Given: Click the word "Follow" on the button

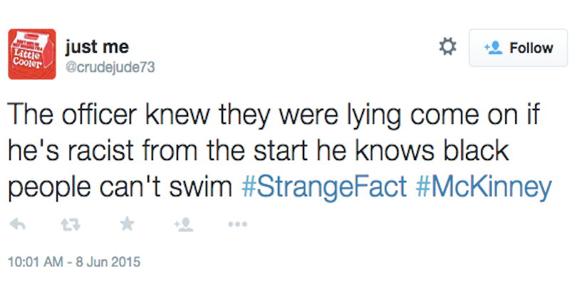Looking at the screenshot, I should pos(531,48).
